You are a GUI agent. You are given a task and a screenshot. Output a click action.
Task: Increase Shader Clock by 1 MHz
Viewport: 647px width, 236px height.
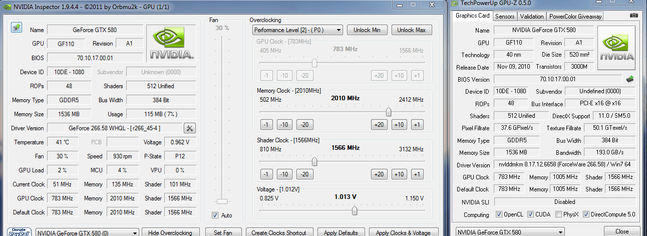click(417, 174)
